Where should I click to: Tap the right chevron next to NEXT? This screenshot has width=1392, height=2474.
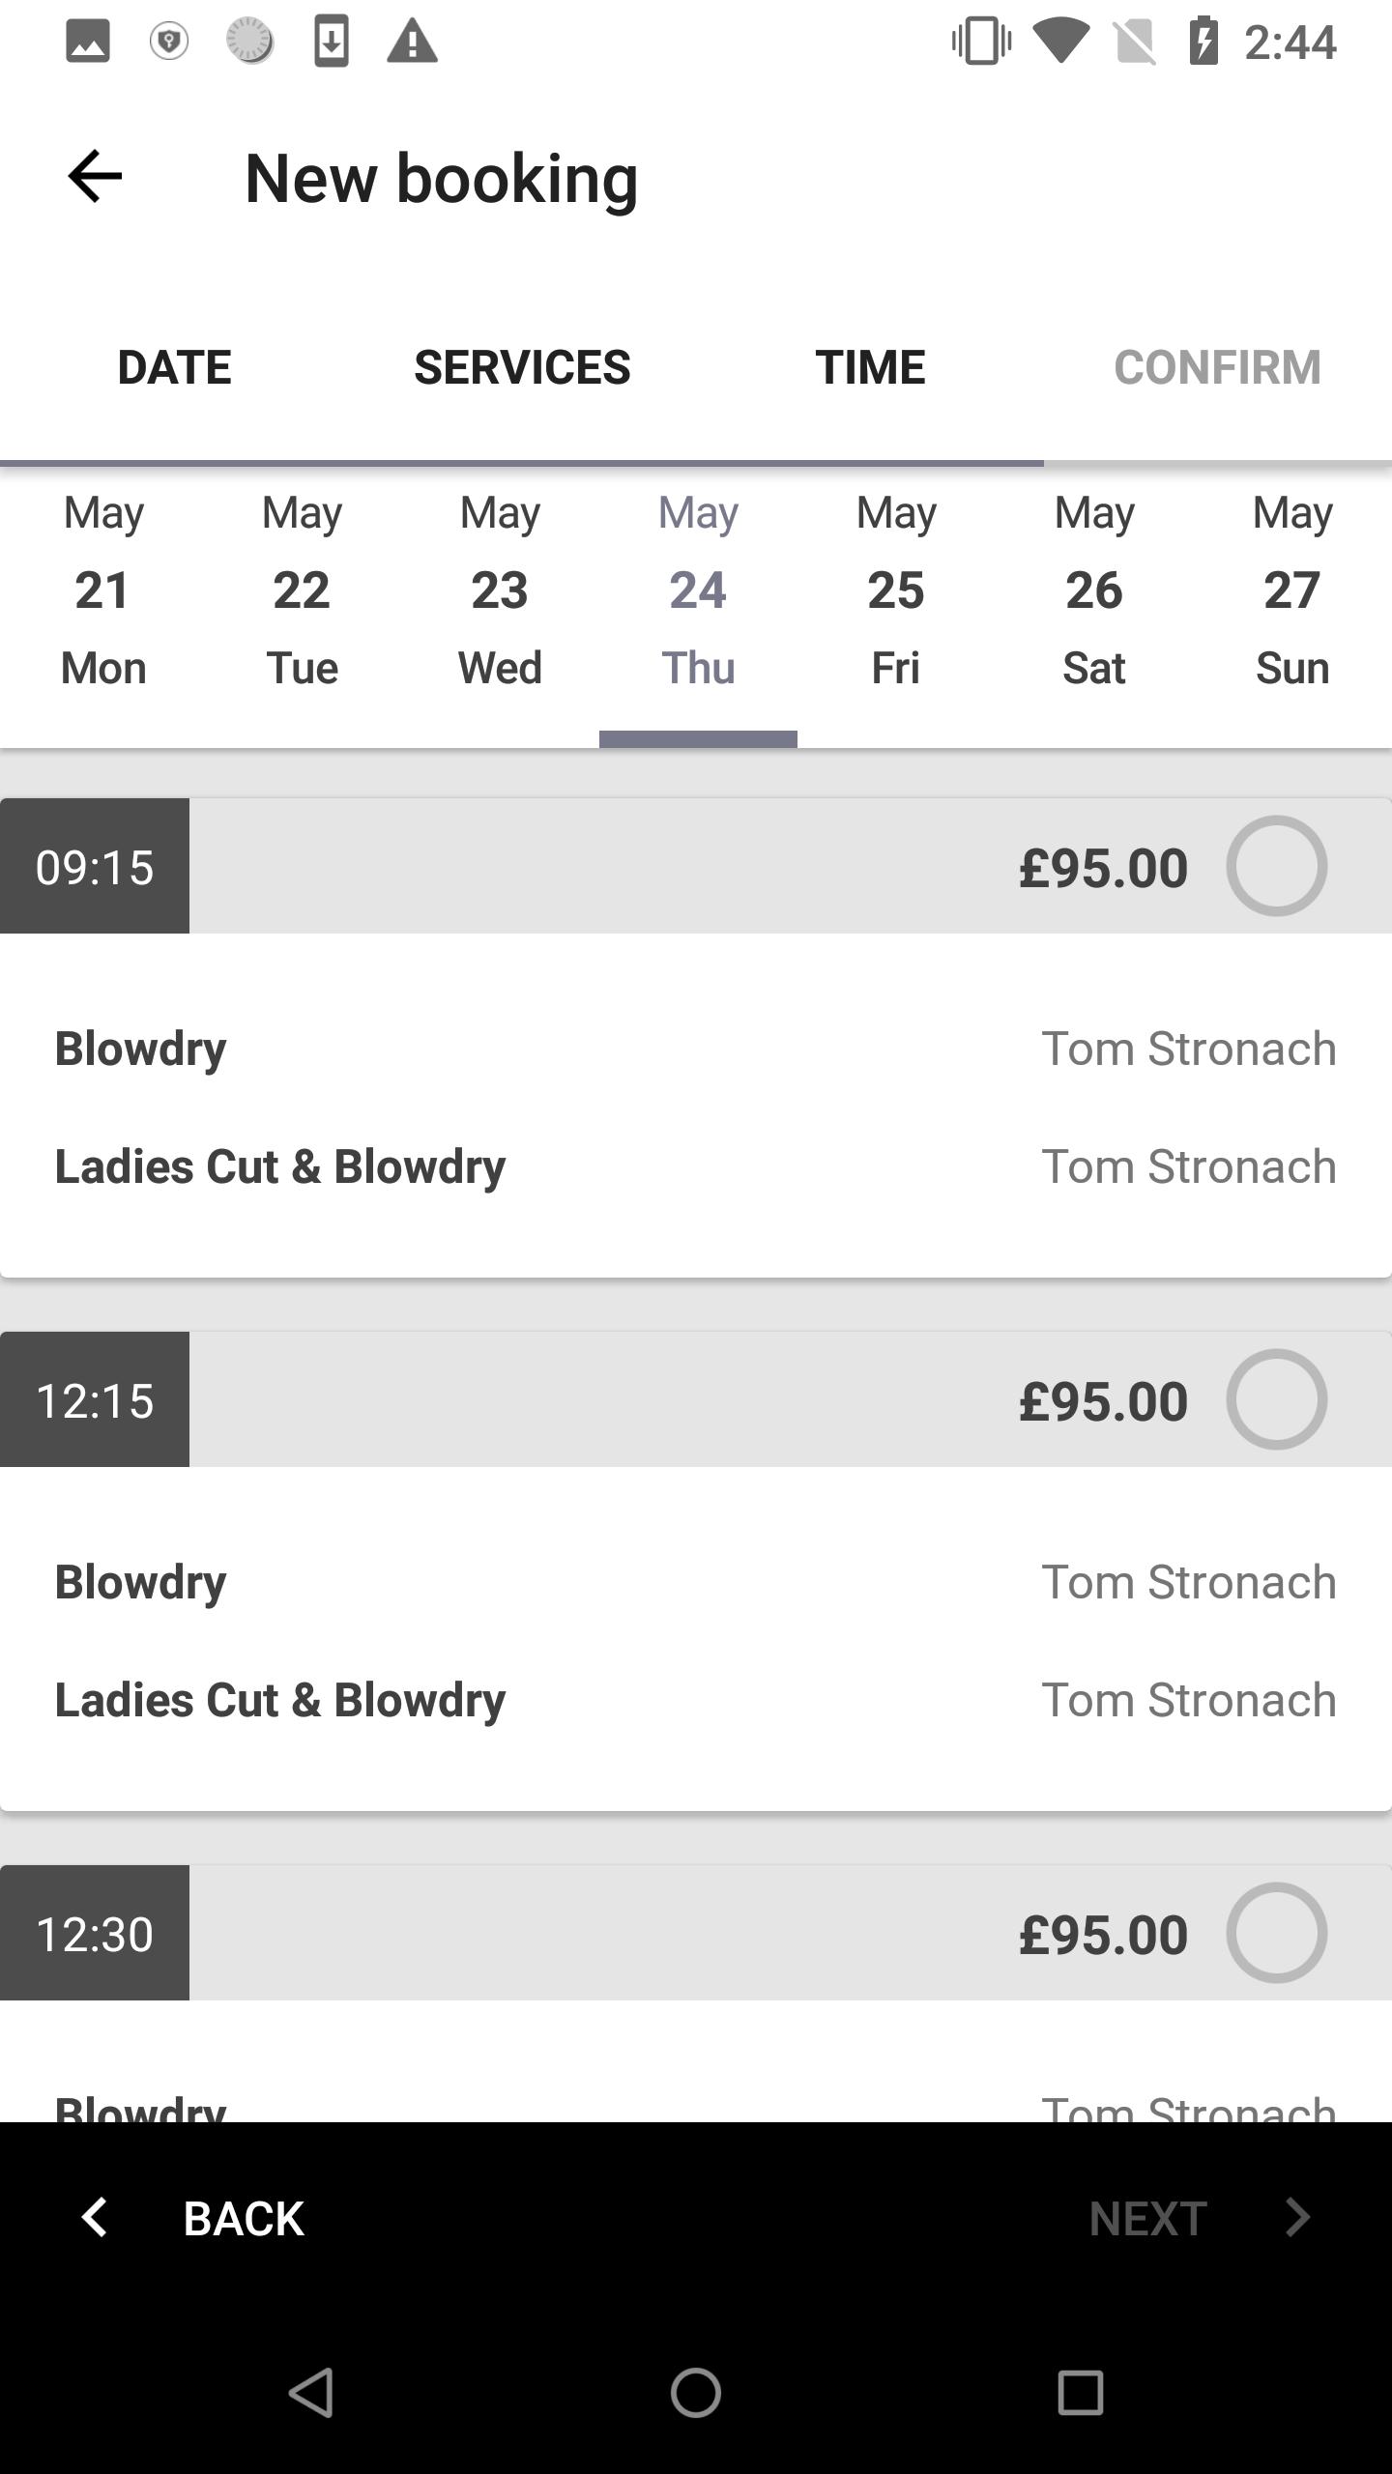click(x=1297, y=2217)
